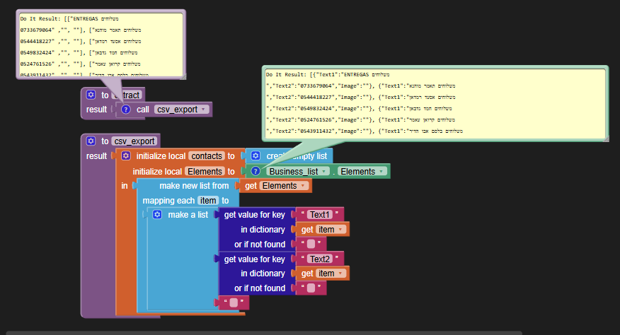Screen dimensions: 620x335
Task: Click the gear icon on the create empty list block
Action: (x=256, y=155)
